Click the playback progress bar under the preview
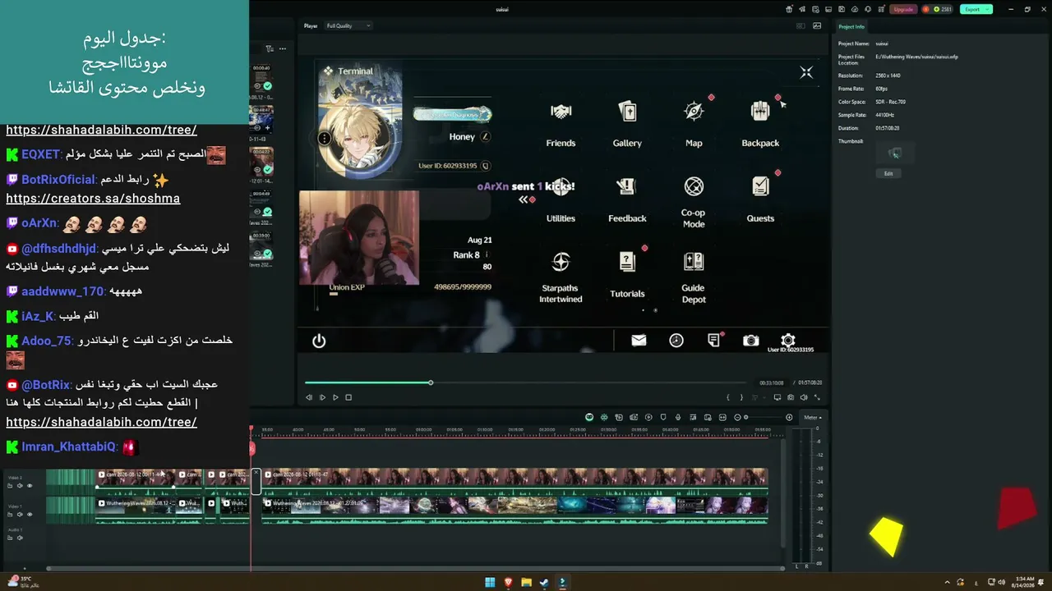 526,383
